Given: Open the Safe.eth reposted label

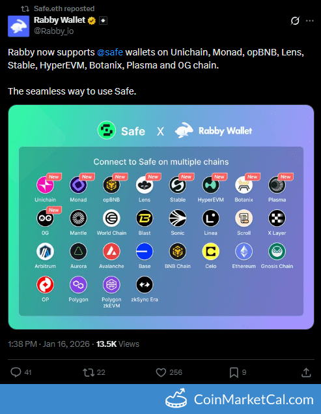Looking at the screenshot, I should click(64, 8).
